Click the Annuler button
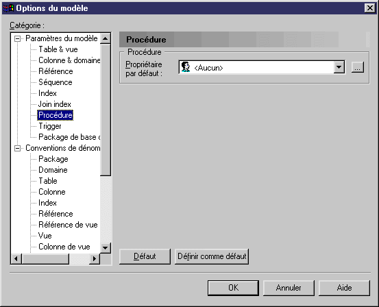Screen dimensions: 379x307 coord(289,288)
